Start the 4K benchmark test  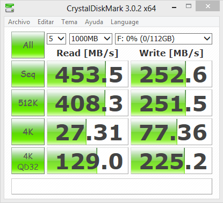tap(28, 132)
